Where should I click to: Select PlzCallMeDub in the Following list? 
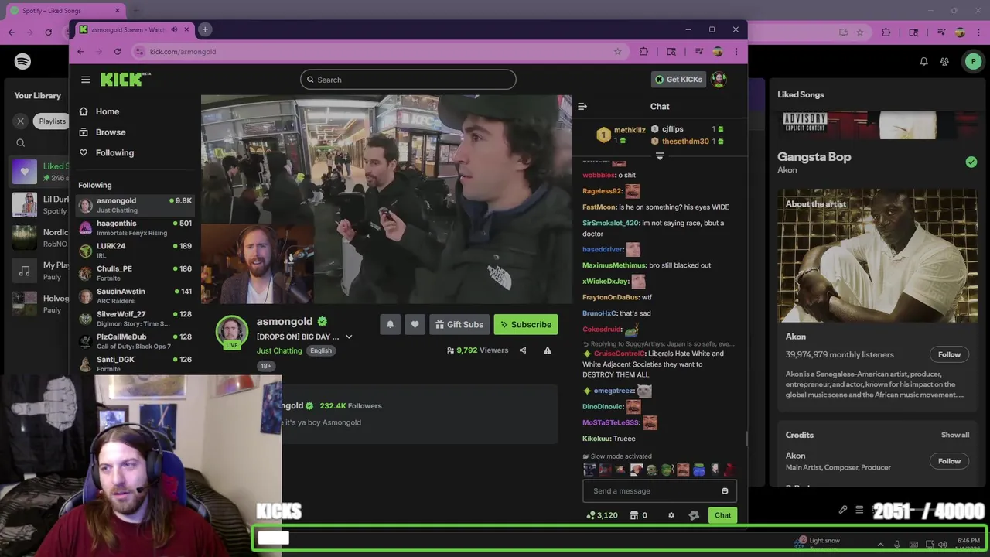tap(135, 341)
